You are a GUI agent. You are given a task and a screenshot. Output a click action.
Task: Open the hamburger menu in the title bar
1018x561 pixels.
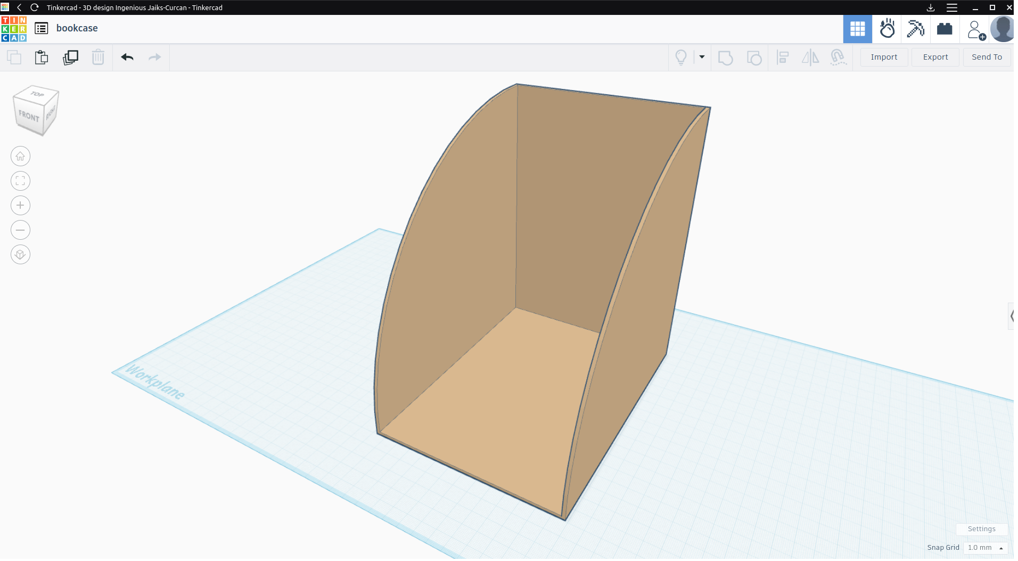[952, 7]
